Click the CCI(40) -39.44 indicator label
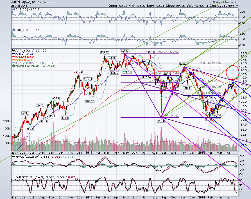 point(28,30)
